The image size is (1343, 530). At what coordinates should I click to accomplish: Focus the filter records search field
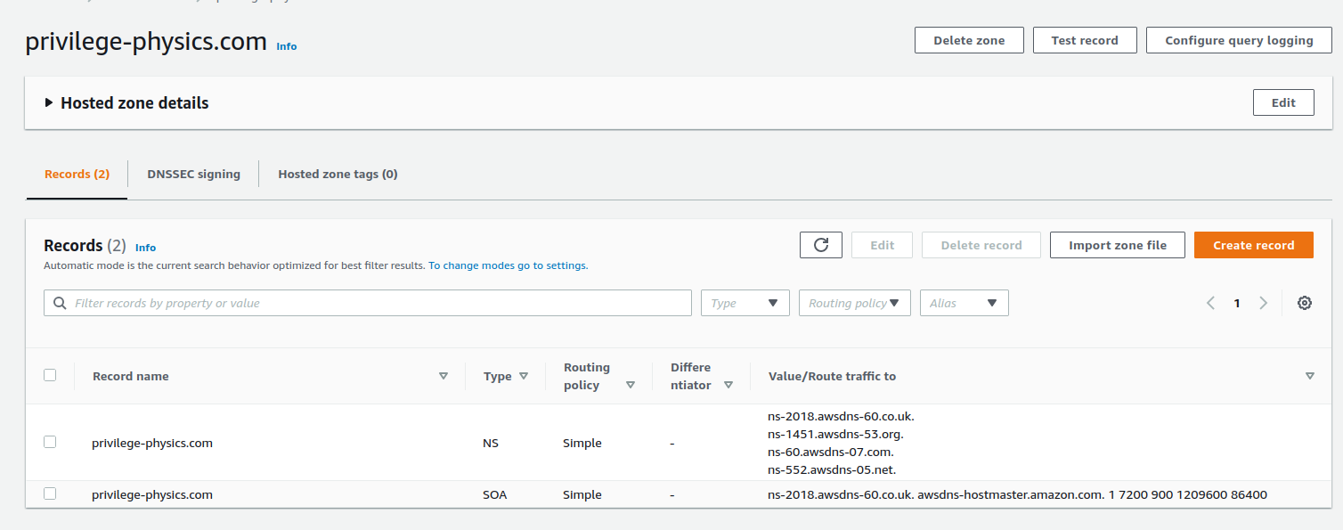[368, 303]
